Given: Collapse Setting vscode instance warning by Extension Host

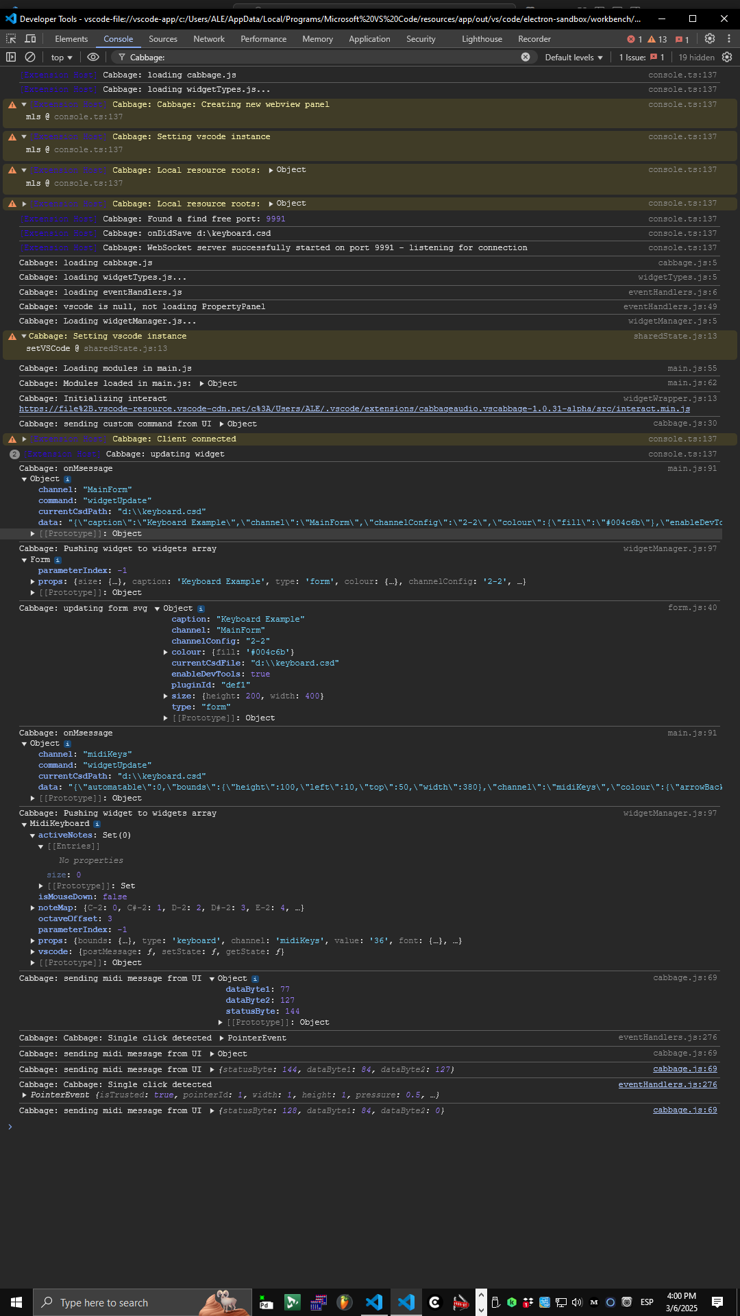Looking at the screenshot, I should (24, 137).
